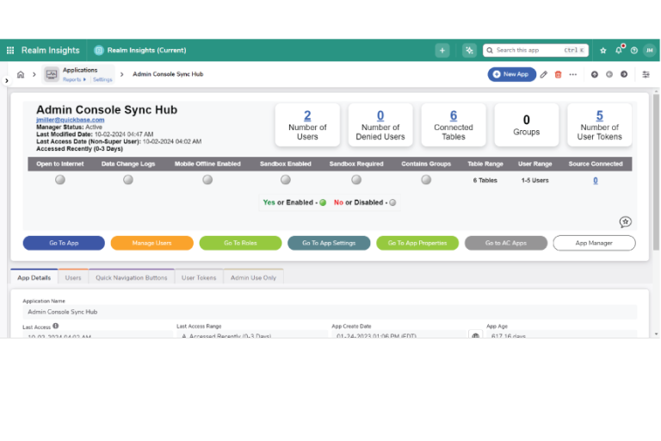The height and width of the screenshot is (441, 661).
Task: Open the notifications bell
Action: point(619,51)
